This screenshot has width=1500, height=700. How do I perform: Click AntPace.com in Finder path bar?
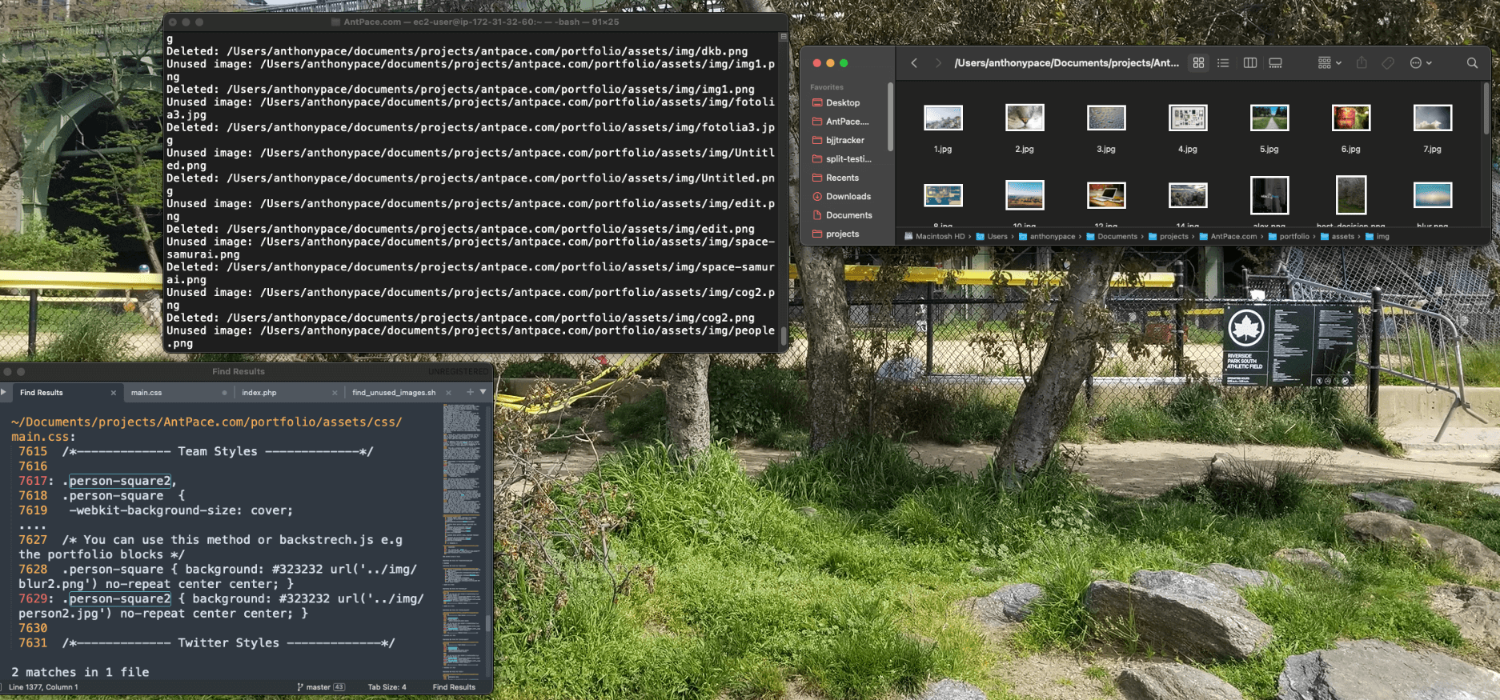1228,237
